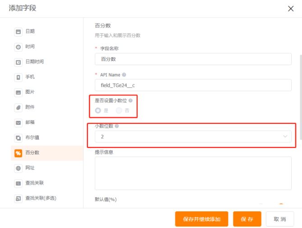
Task: Select 查找关联(多选) field type
Action: 41,198
